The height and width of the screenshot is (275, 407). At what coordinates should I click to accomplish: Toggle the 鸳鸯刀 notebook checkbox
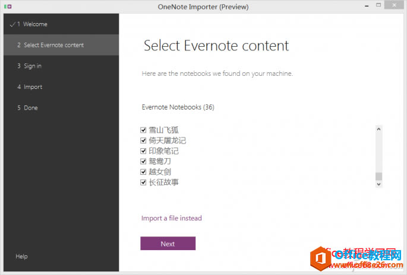pyautogui.click(x=143, y=161)
